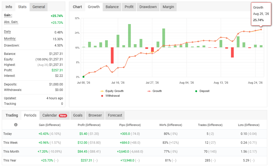Click Deposits value $1,000.00
Image resolution: width=273 pixels, height=167 pixels.
tap(56, 84)
